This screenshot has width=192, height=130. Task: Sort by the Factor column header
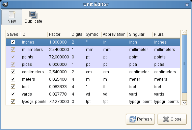59,34
